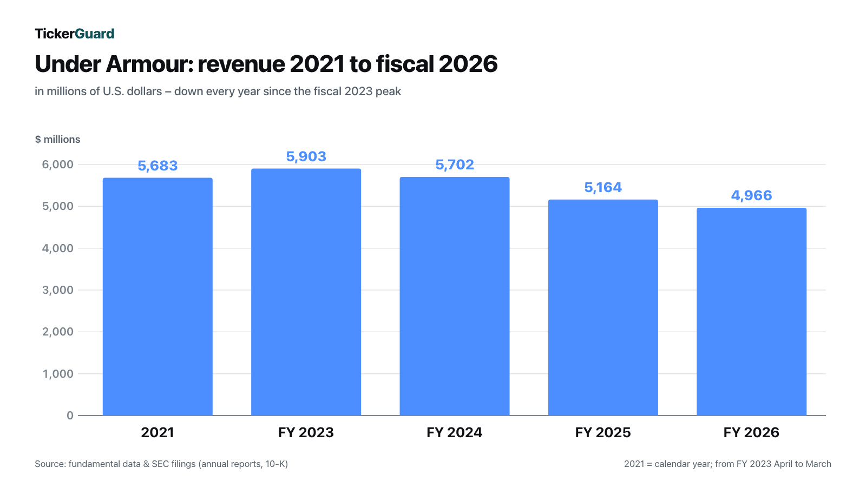Click the 2021 axis label
866x487 pixels.
(x=158, y=432)
